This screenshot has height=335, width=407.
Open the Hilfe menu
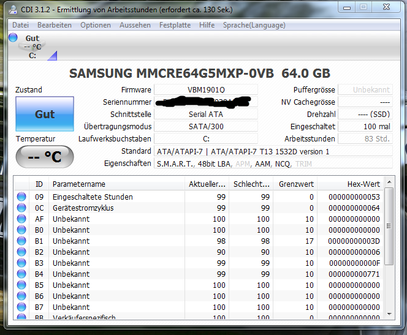coord(207,25)
